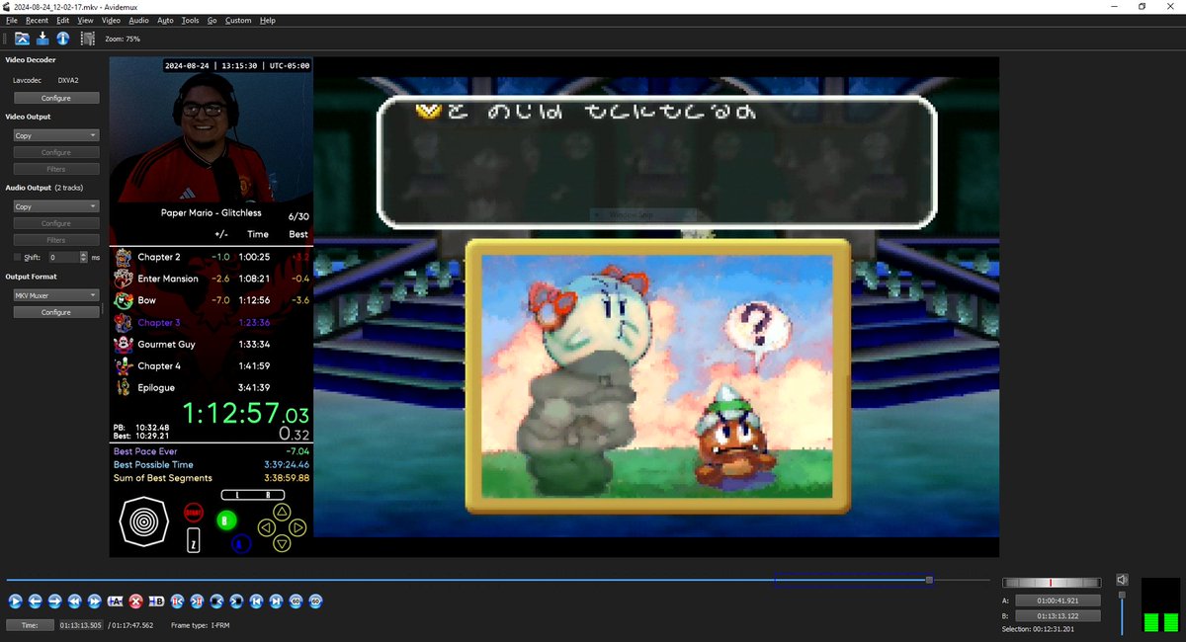
Task: Step back one frame with left arrow
Action: pos(35,601)
